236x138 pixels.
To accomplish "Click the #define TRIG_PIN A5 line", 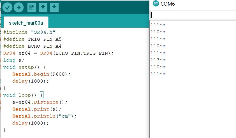I will point(32,39).
